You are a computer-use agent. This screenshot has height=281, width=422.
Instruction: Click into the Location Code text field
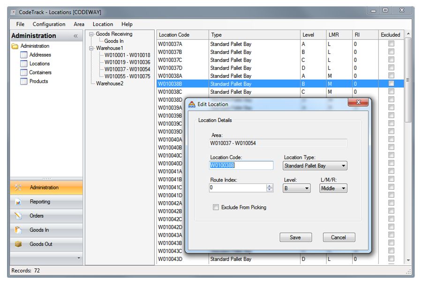coord(241,166)
